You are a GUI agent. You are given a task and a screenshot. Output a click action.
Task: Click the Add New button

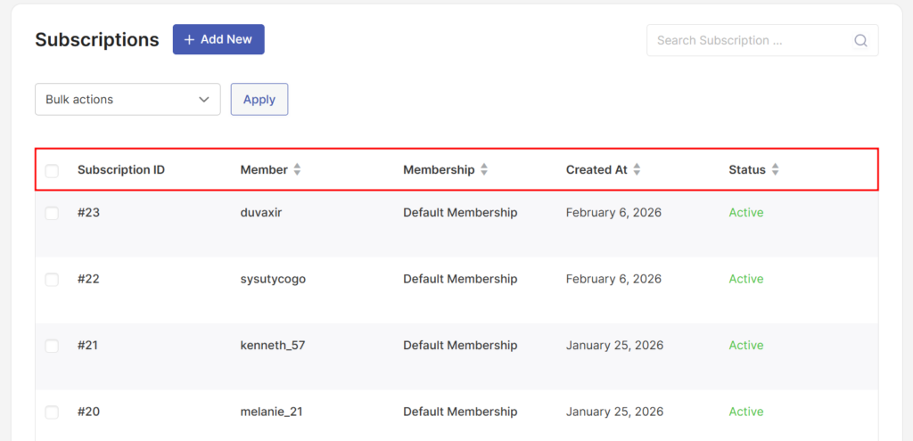(x=218, y=39)
